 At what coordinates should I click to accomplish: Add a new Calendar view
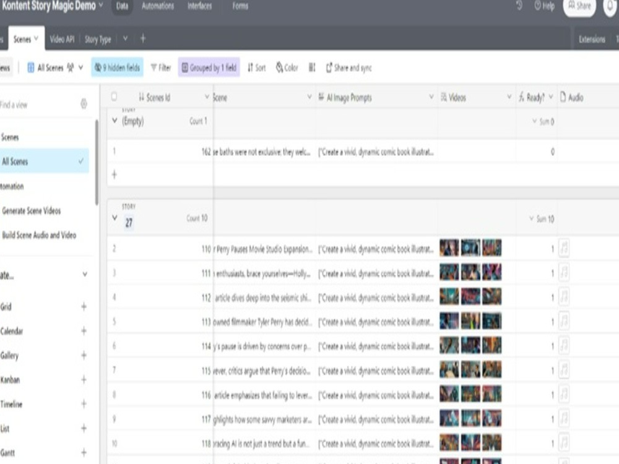click(84, 331)
